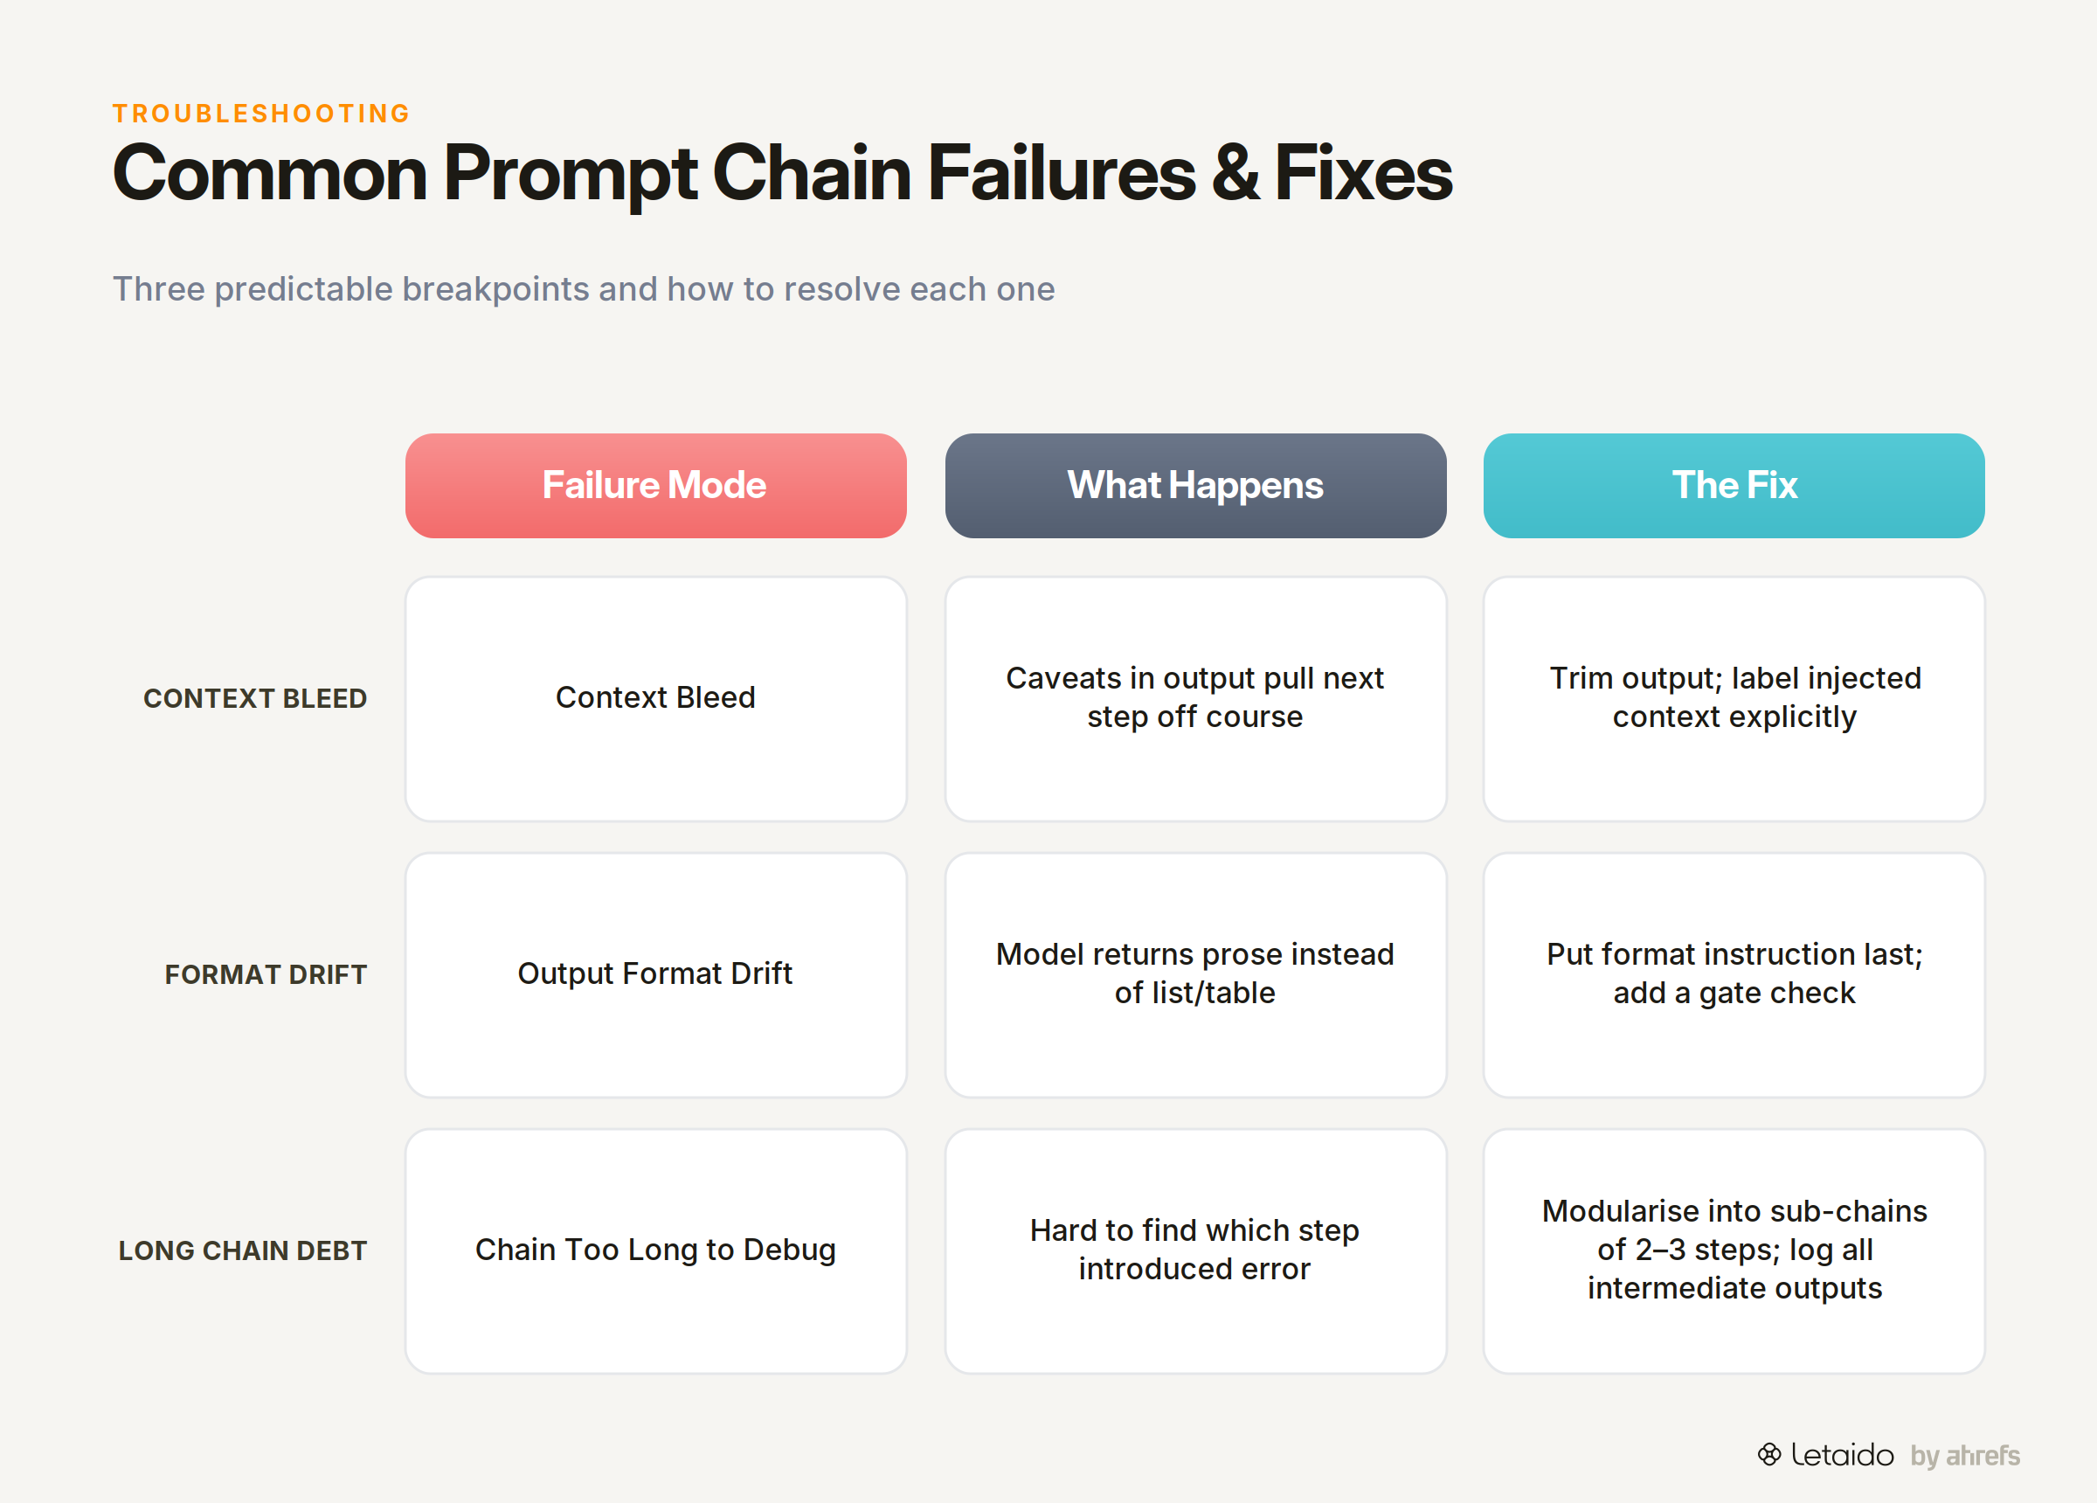Click the FORMAT DRIFT row label
This screenshot has width=2097, height=1503.
click(x=266, y=974)
